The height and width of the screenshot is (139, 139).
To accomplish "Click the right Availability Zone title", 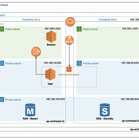I will pos(108,19).
